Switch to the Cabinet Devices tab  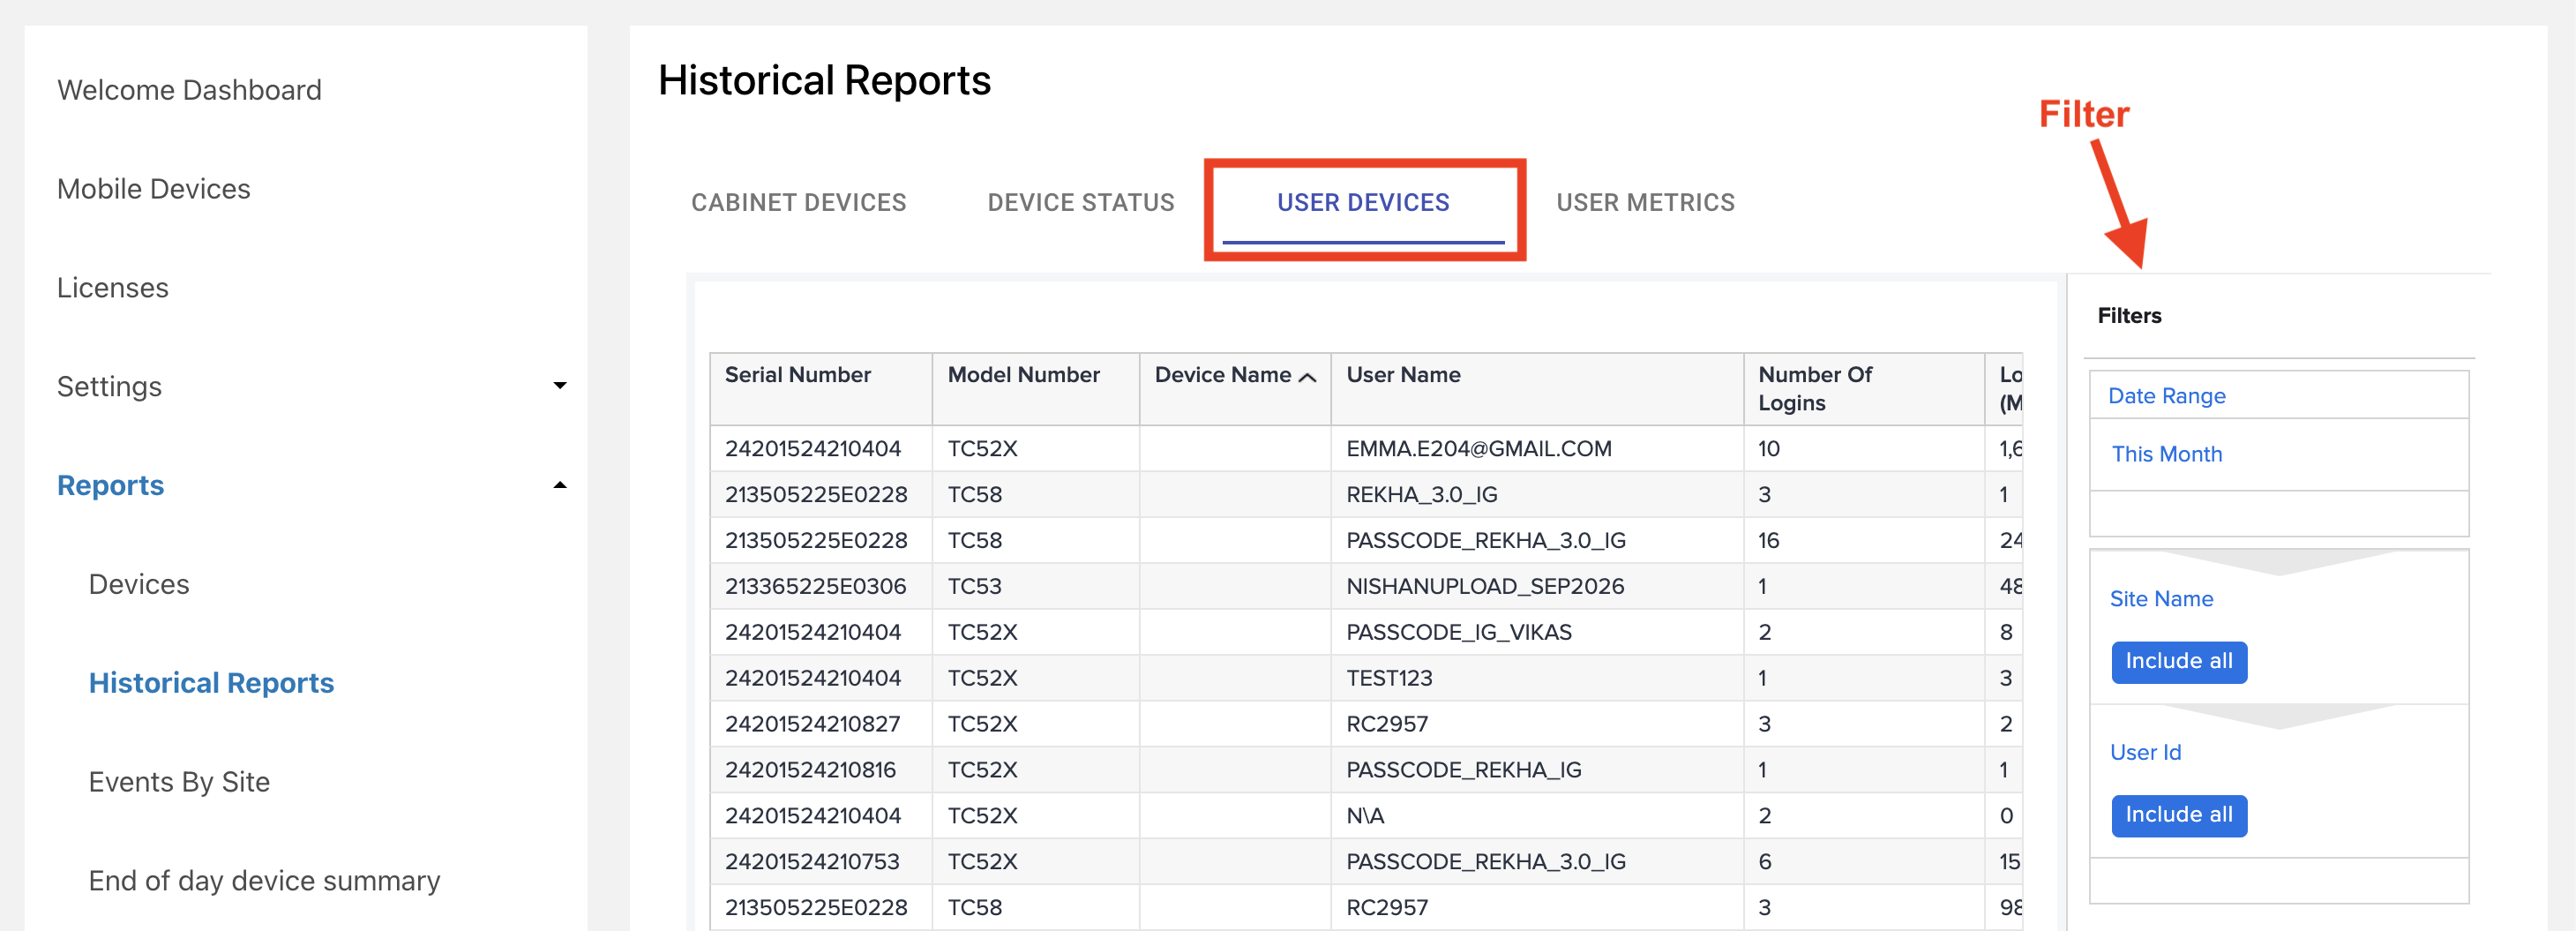pyautogui.click(x=798, y=203)
